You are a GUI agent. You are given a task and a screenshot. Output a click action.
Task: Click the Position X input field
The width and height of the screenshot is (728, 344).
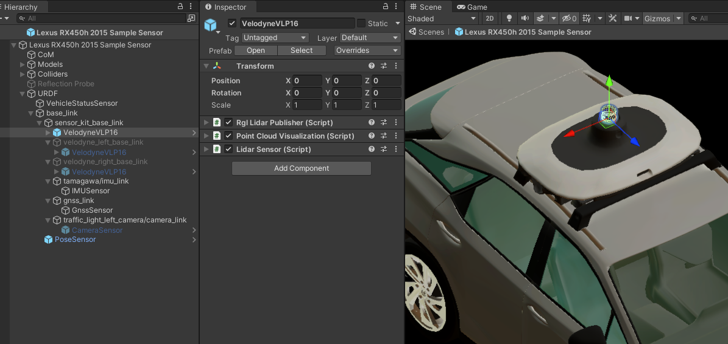pos(307,81)
